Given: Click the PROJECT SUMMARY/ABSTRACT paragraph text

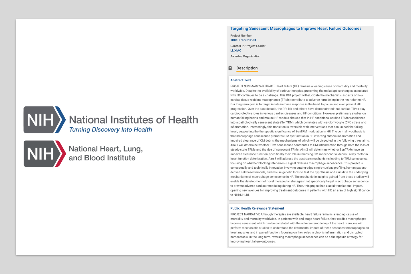Looking at the screenshot, I should (x=300, y=140).
